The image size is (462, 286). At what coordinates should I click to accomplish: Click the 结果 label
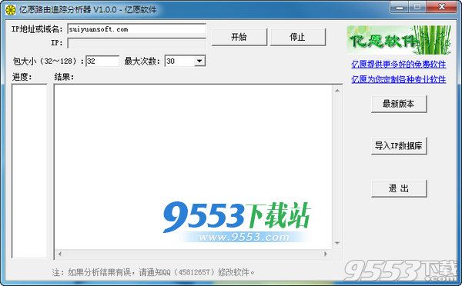[64, 77]
